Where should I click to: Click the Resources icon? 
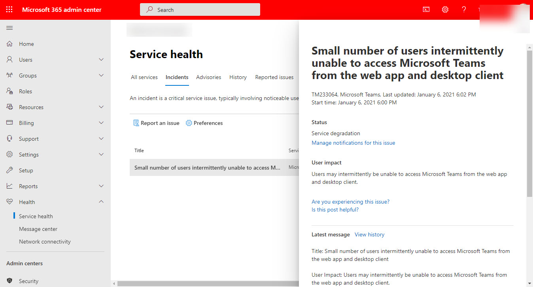point(10,107)
